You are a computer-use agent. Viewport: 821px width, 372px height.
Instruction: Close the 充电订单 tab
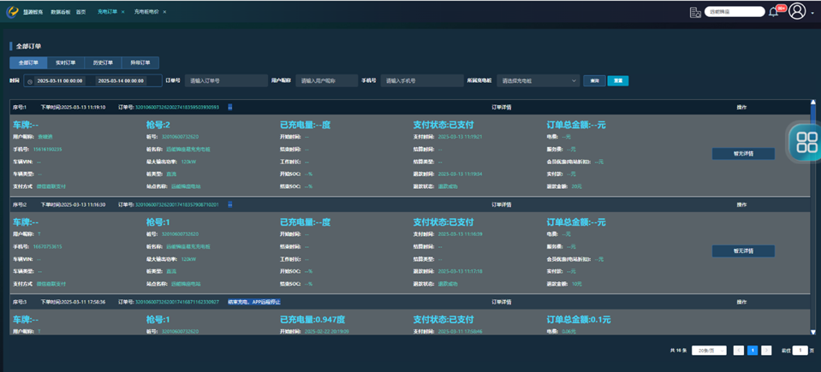coord(122,12)
